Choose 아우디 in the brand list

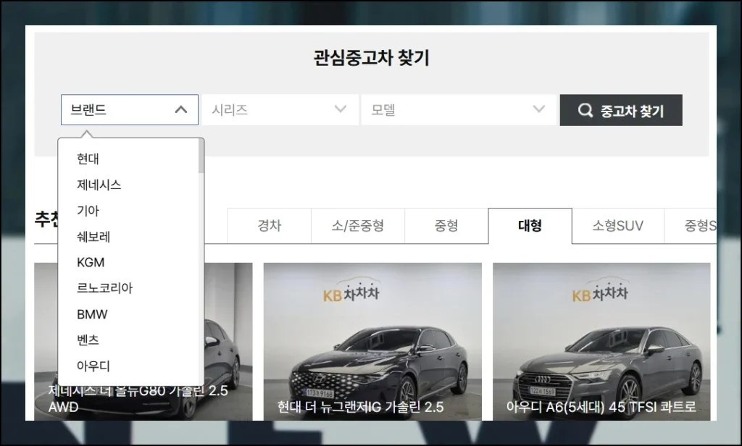click(93, 366)
